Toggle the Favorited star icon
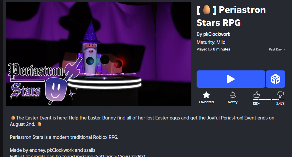The height and width of the screenshot is (157, 292). [x=206, y=95]
